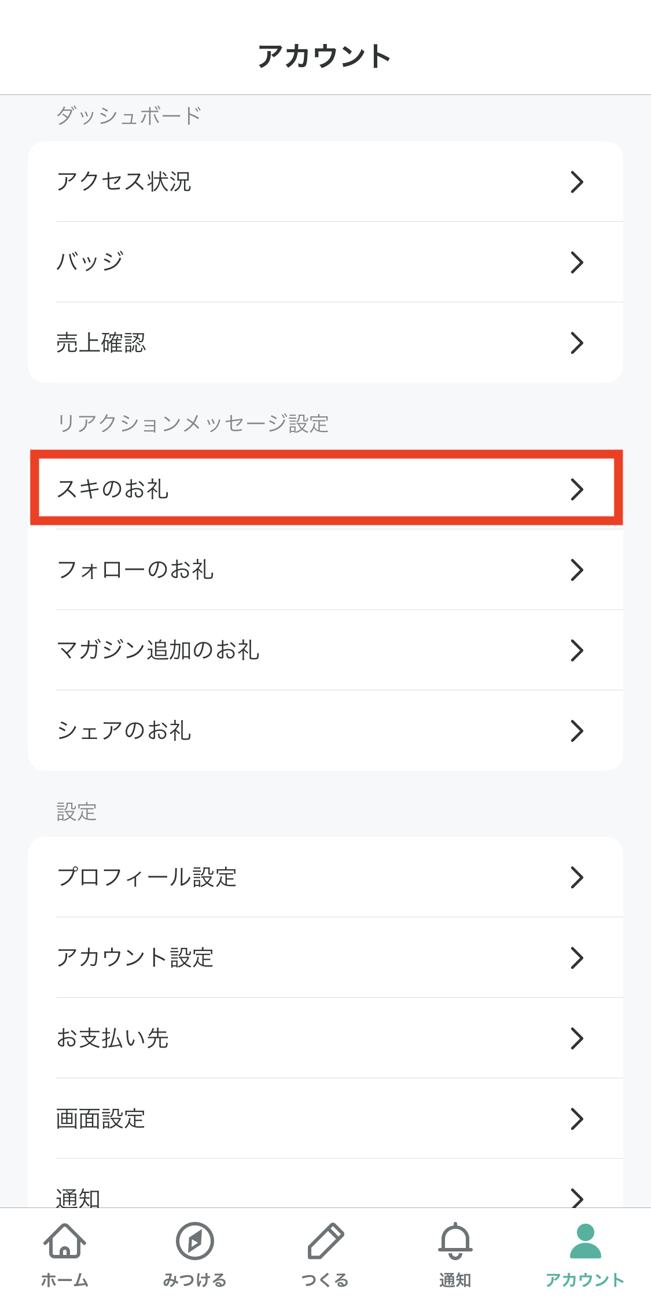Image resolution: width=651 pixels, height=1314 pixels.
Task: Tap the pencil Create icon
Action: click(x=325, y=1241)
